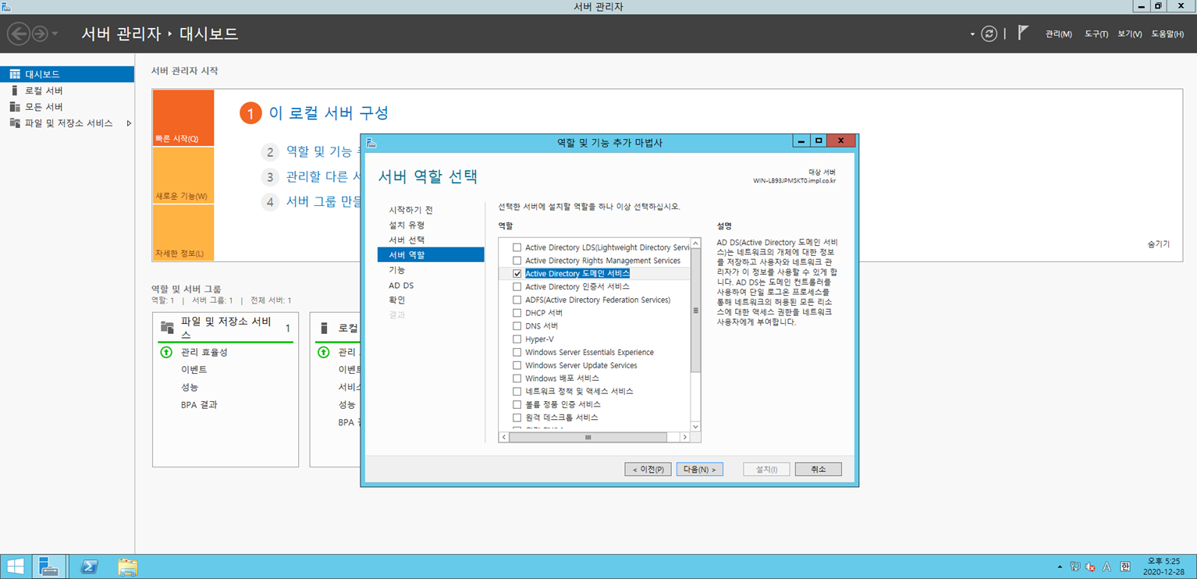
Task: Click the roles list scroll-down arrow
Action: tap(695, 427)
